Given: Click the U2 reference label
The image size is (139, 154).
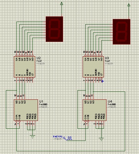Looking at the screenshot, I should click(x=38, y=58).
